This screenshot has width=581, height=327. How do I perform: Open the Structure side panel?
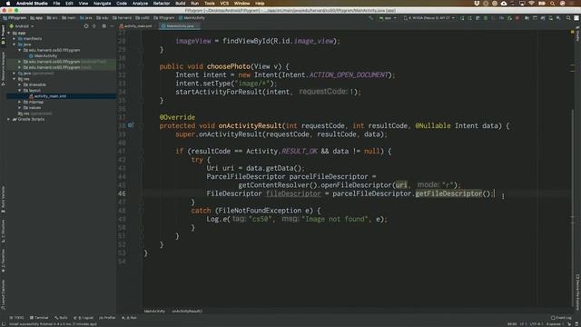click(3, 232)
